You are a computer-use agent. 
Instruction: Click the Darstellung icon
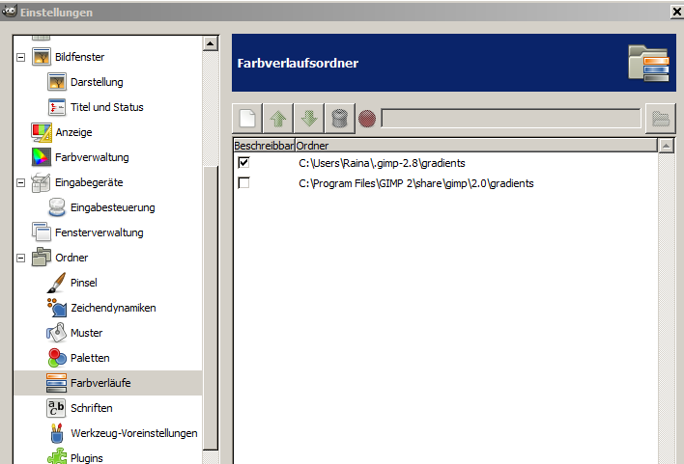57,82
